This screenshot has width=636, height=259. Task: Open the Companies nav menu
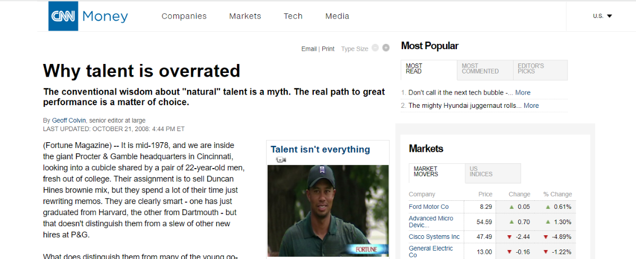(x=184, y=16)
